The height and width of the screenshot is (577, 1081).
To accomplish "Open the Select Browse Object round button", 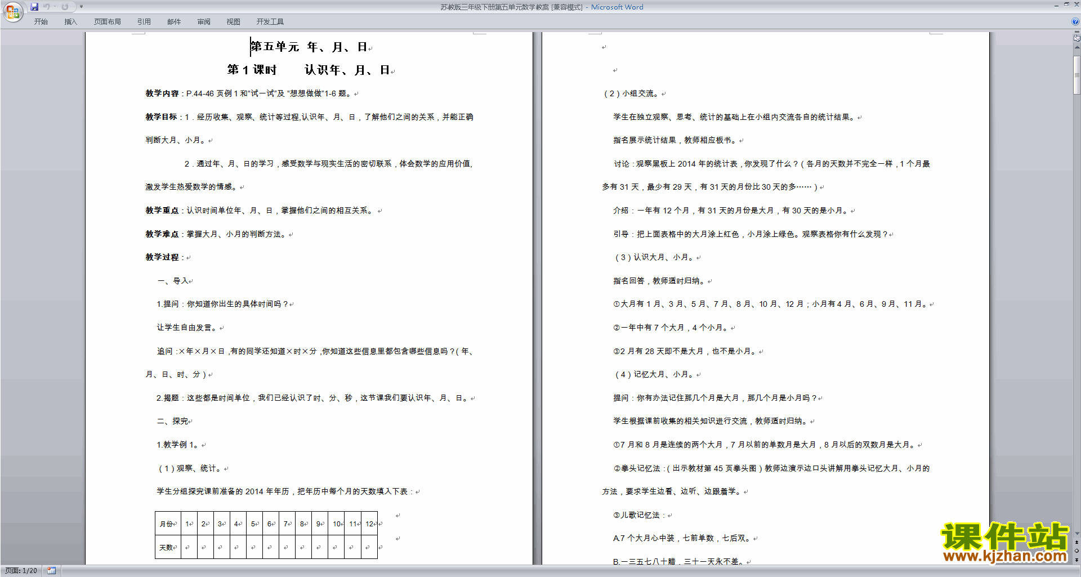I will click(1077, 551).
